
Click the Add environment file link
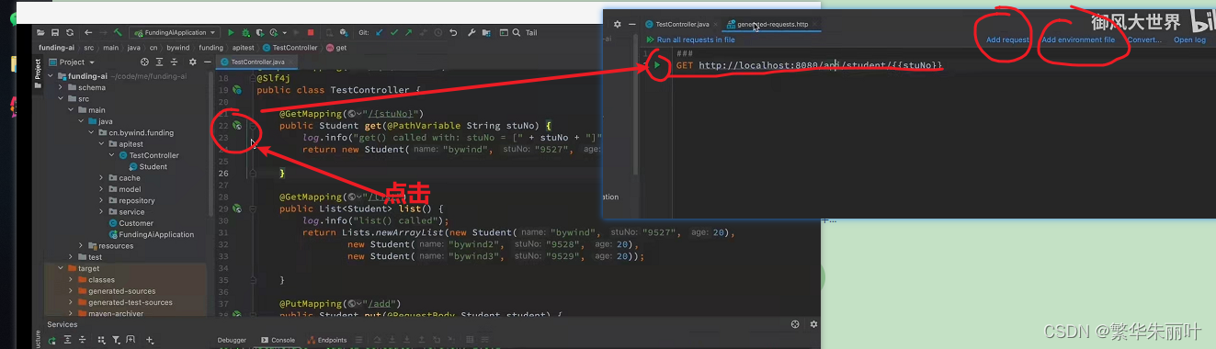click(1078, 39)
